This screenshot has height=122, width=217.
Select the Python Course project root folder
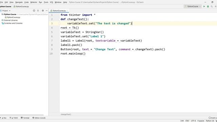(x=10, y=14)
